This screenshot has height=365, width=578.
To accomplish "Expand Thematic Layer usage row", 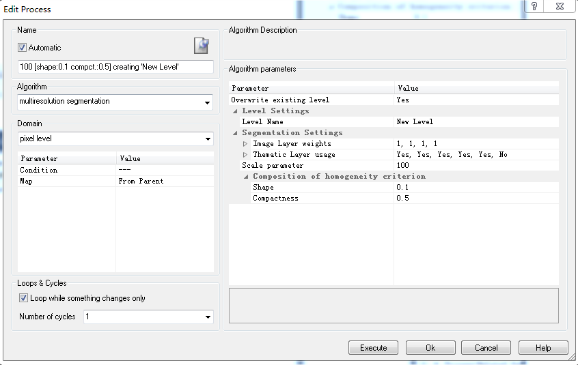I will tap(245, 155).
